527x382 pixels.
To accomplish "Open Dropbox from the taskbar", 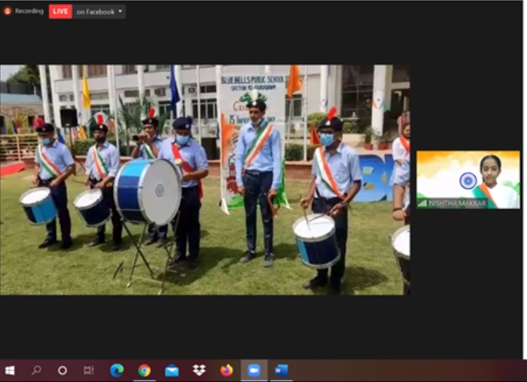I will pyautogui.click(x=199, y=370).
